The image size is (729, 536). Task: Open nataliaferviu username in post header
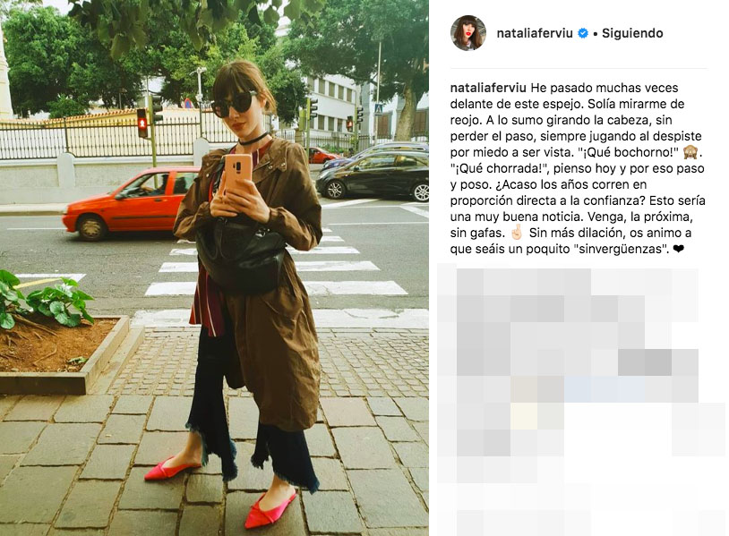pos(534,33)
